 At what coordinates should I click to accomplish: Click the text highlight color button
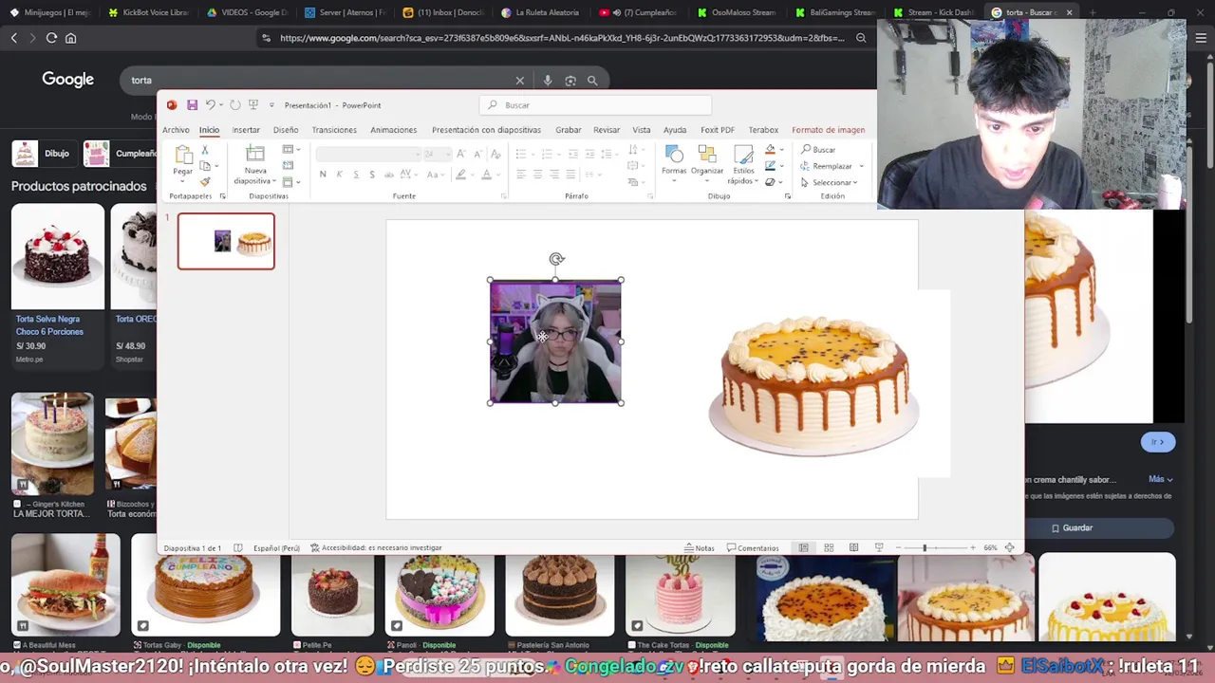point(461,175)
